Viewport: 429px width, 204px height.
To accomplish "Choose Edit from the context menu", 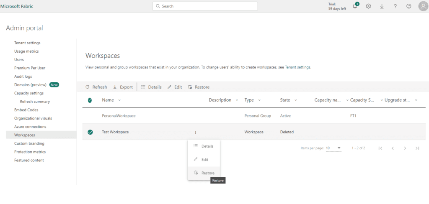I will click(x=204, y=160).
